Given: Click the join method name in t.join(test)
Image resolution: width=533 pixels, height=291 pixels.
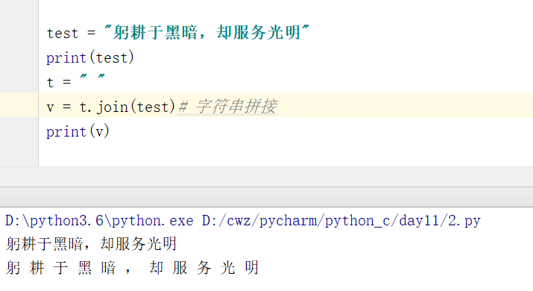Looking at the screenshot, I should (x=112, y=107).
